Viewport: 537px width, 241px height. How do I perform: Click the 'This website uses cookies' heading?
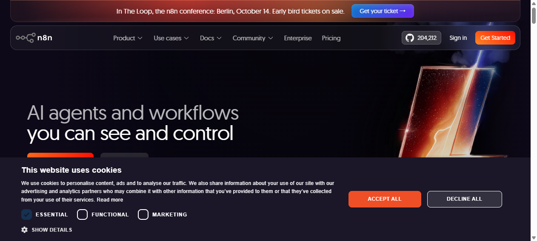tap(71, 170)
